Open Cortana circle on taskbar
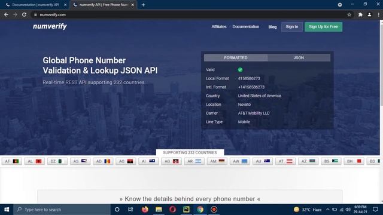The height and width of the screenshot is (215, 383). (117, 210)
